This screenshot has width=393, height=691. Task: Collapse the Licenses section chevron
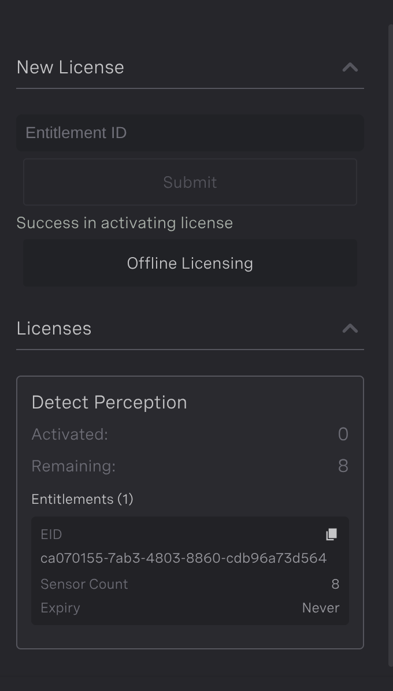(x=350, y=328)
